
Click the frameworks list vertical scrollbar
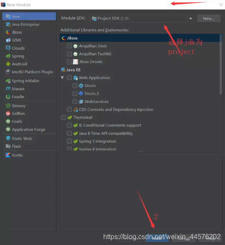(x=221, y=64)
